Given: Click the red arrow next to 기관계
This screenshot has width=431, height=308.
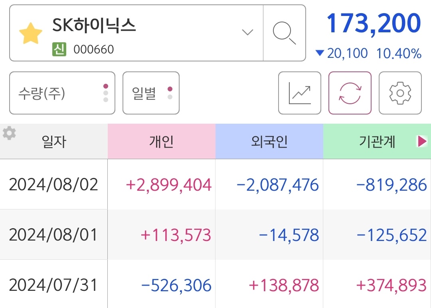Looking at the screenshot, I should click(x=422, y=142).
